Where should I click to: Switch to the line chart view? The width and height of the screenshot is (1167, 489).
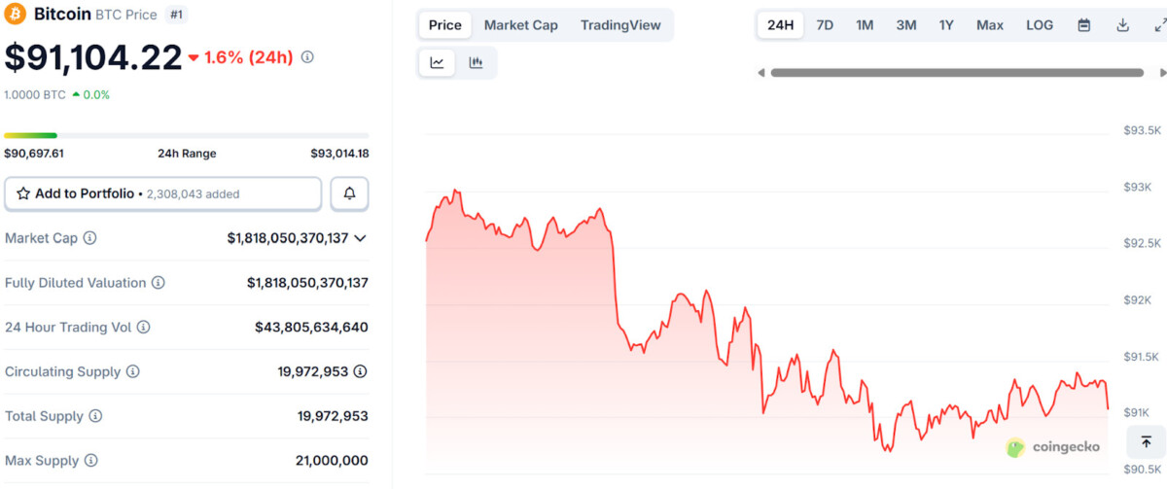coord(438,63)
